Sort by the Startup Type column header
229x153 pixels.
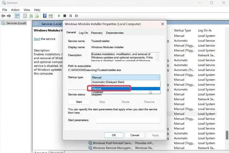point(182,30)
